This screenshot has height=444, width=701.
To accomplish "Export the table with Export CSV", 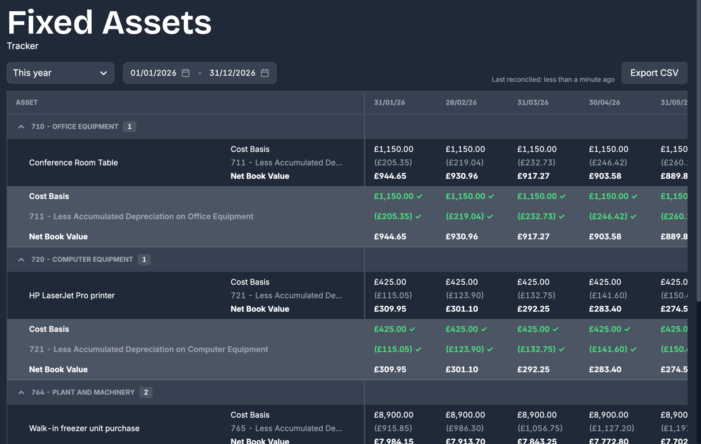I will pyautogui.click(x=654, y=73).
